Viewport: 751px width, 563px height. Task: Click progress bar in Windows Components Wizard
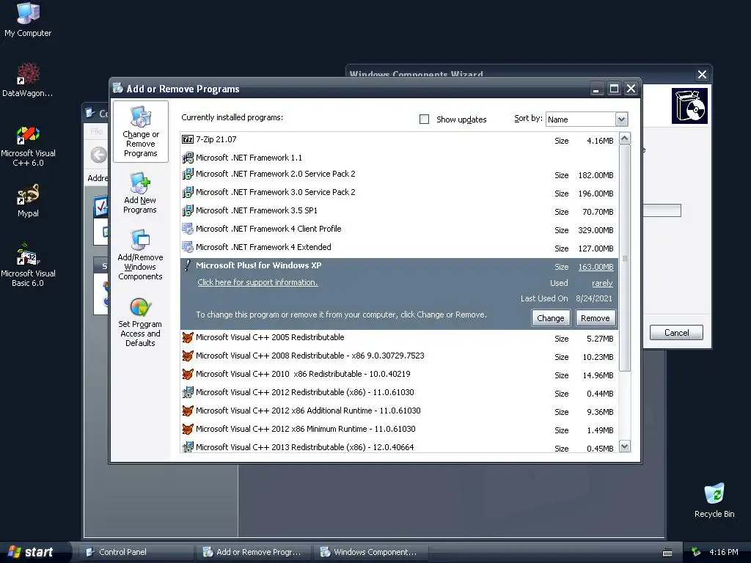click(662, 210)
